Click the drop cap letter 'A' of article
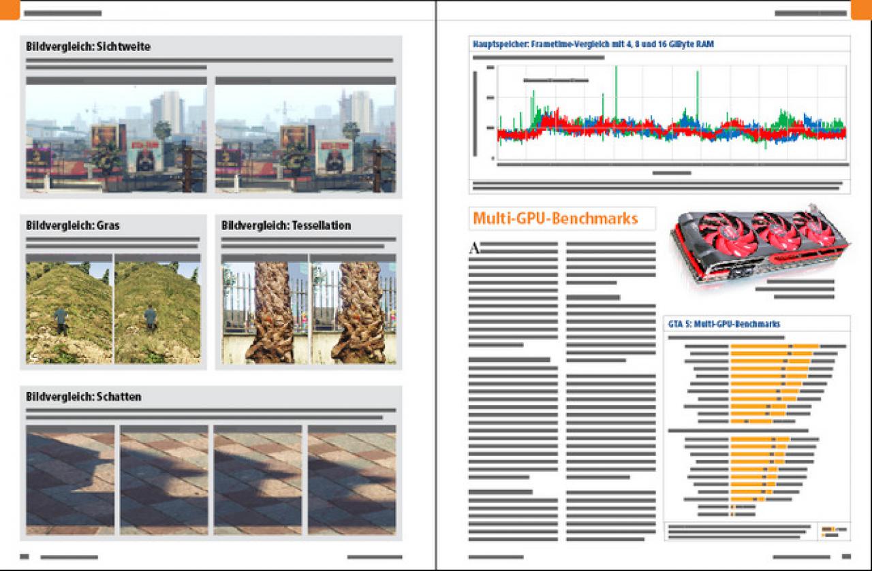This screenshot has width=872, height=571. 476,248
